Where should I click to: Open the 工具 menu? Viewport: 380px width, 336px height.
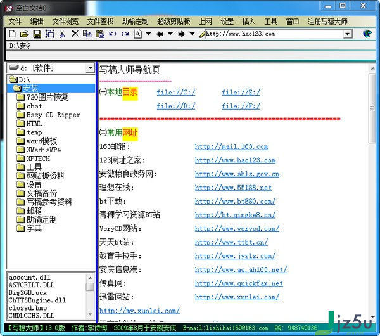coord(270,22)
